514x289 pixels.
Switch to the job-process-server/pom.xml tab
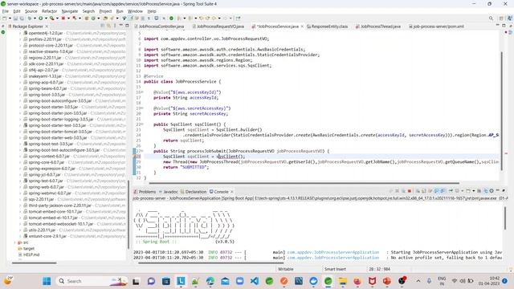pos(436,26)
